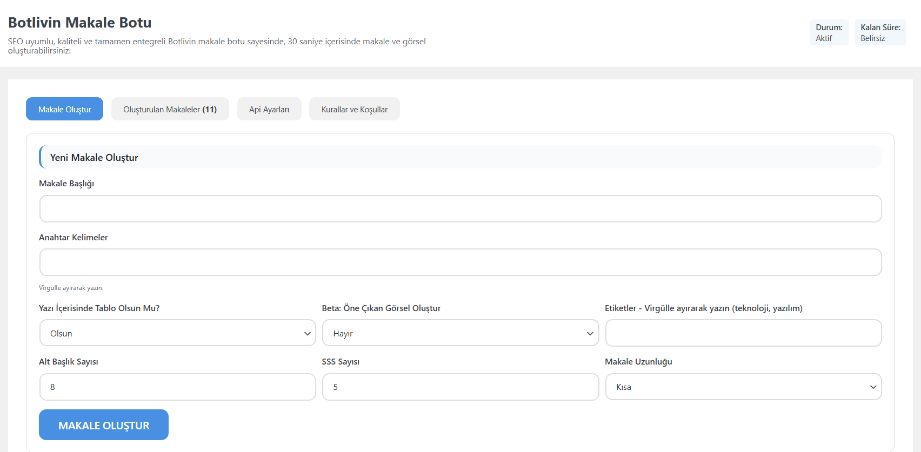
Task: Click the Anahtar Kelimeler label
Action: (74, 238)
